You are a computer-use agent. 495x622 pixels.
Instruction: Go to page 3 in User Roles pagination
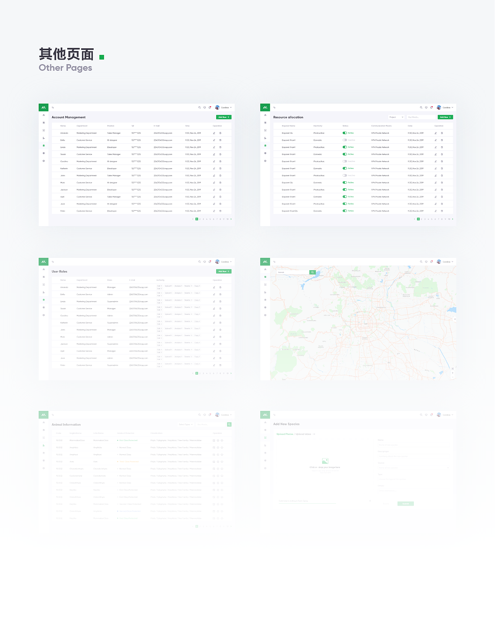pos(203,373)
